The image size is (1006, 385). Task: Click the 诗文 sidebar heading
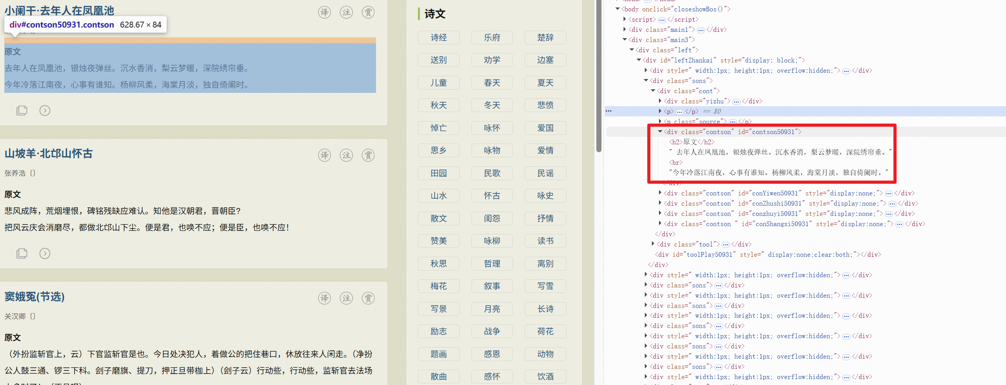pyautogui.click(x=435, y=14)
